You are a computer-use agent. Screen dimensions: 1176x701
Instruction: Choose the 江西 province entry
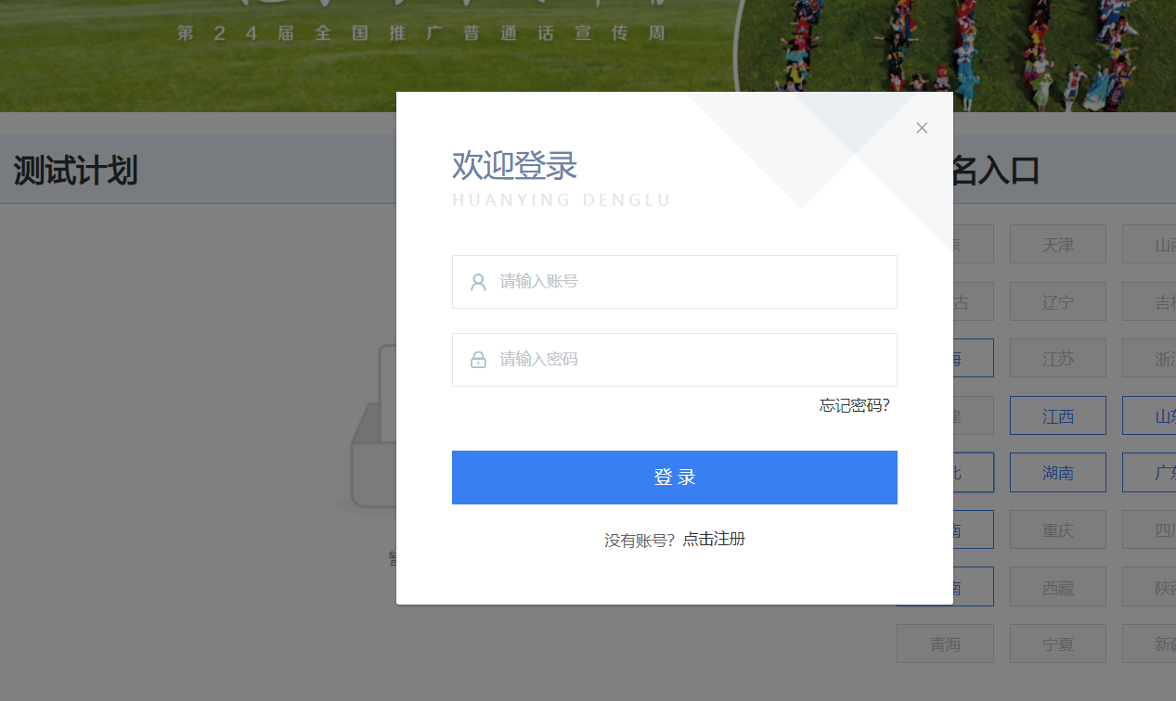pos(1057,416)
